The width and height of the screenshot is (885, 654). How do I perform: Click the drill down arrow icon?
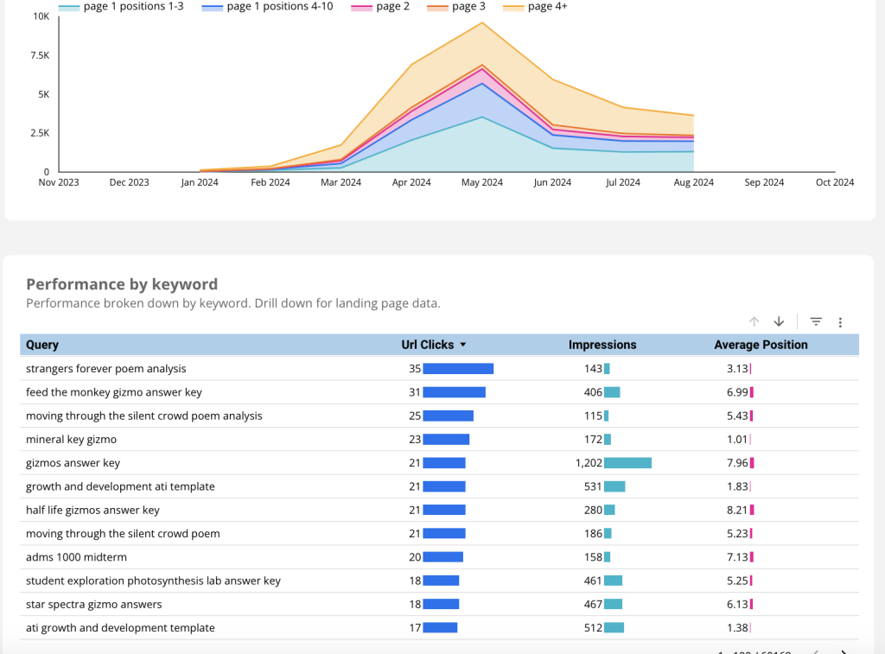click(x=779, y=321)
